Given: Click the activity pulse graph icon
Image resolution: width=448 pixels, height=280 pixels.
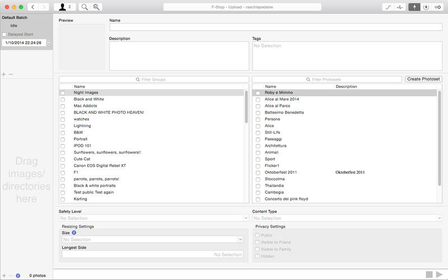Looking at the screenshot, I should point(400,7).
